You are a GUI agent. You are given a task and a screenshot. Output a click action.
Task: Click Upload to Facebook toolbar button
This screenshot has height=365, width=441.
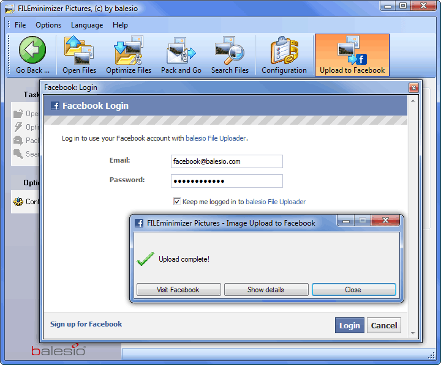(x=352, y=55)
